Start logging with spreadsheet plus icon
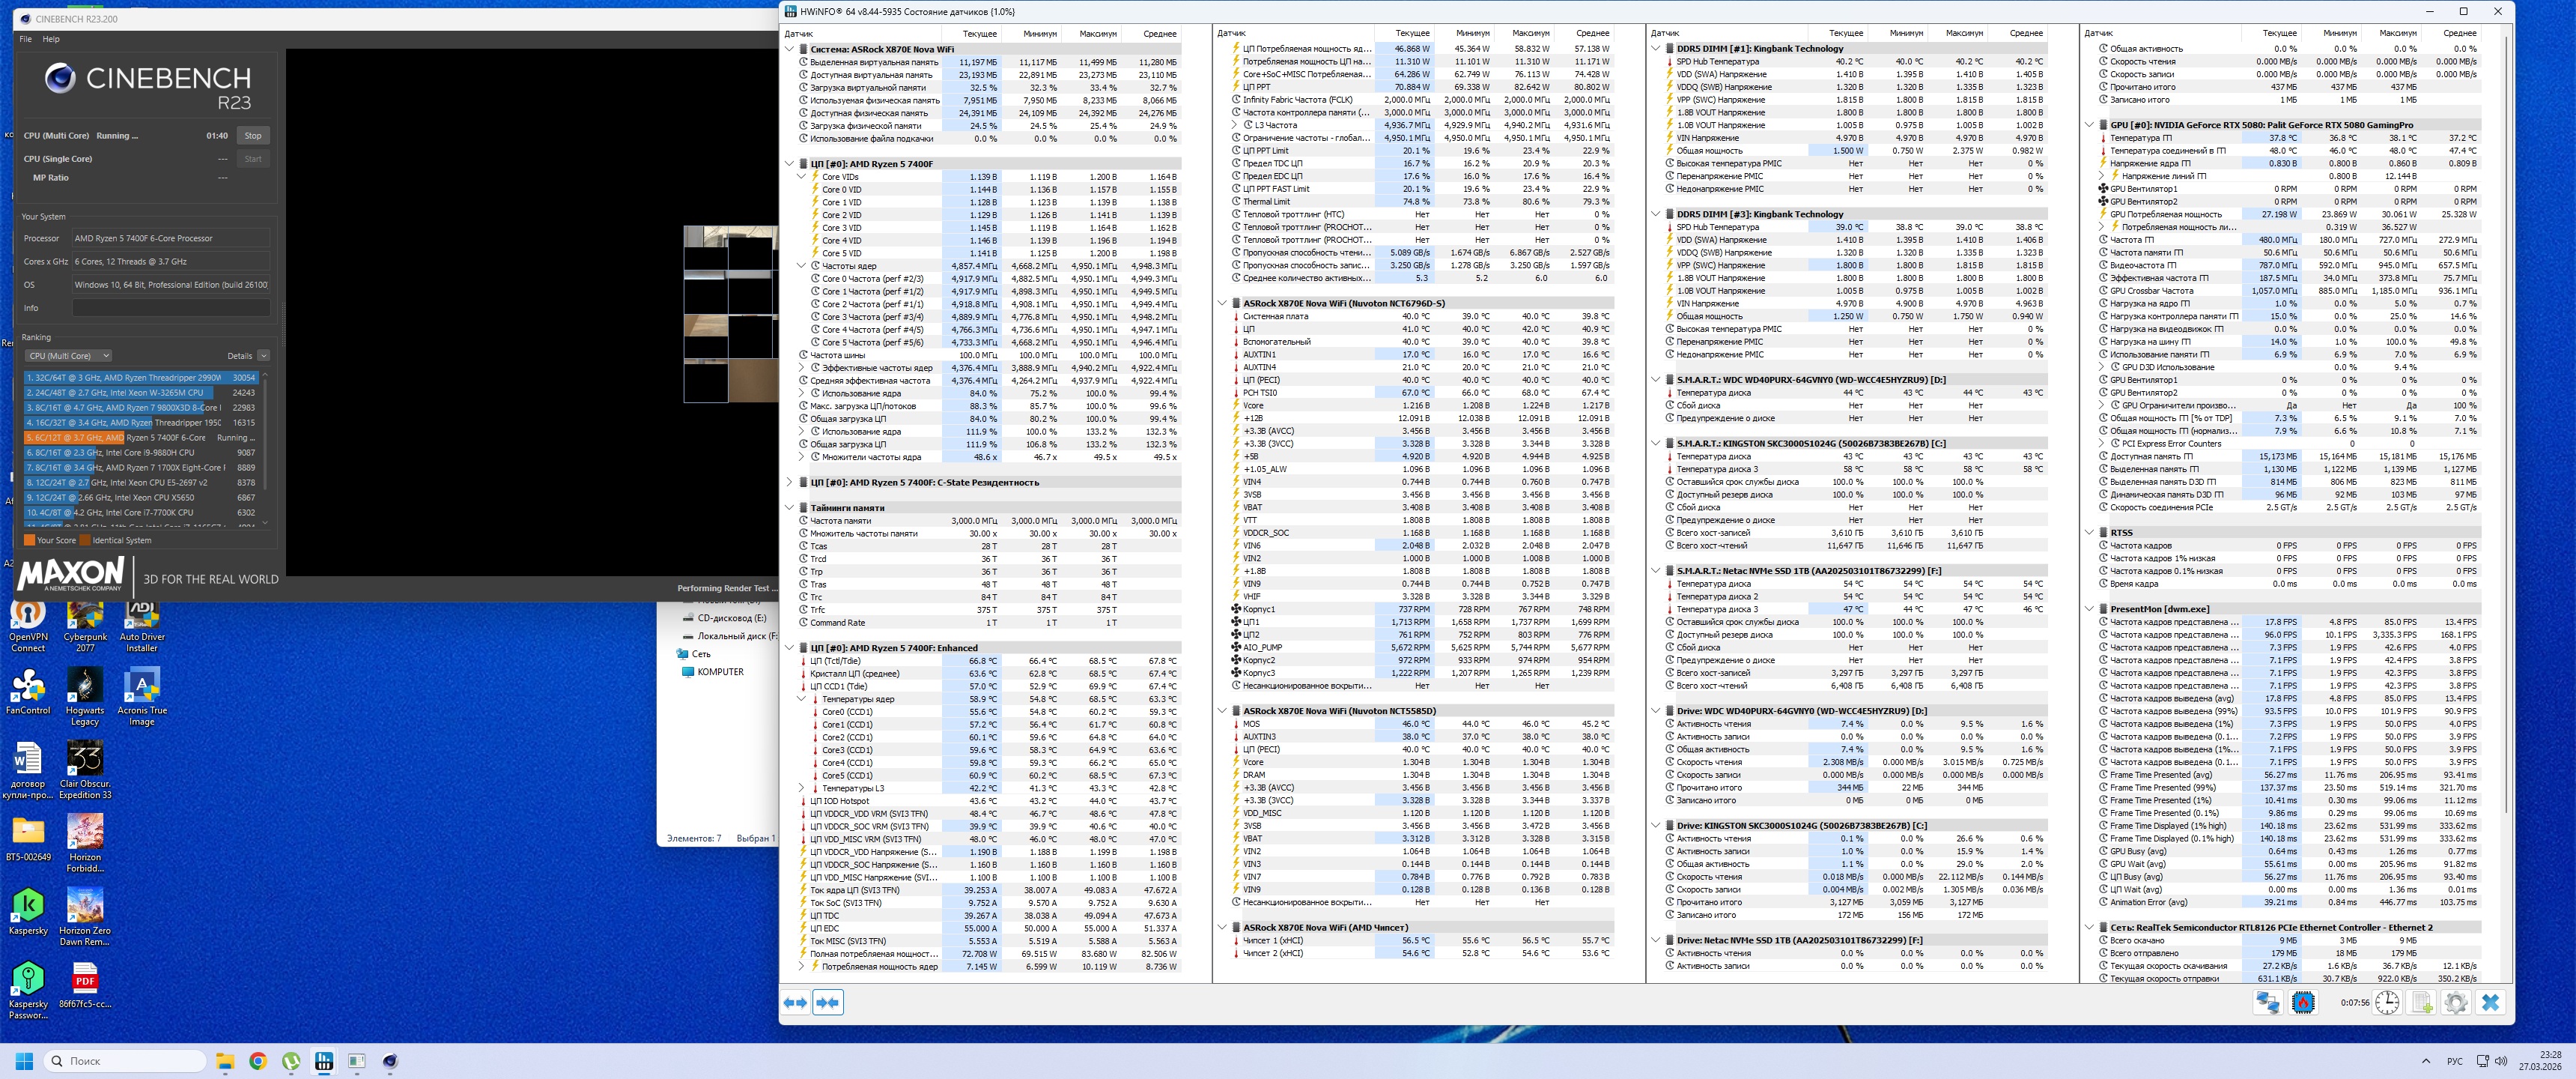Image resolution: width=2576 pixels, height=1079 pixels. [x=2422, y=1002]
